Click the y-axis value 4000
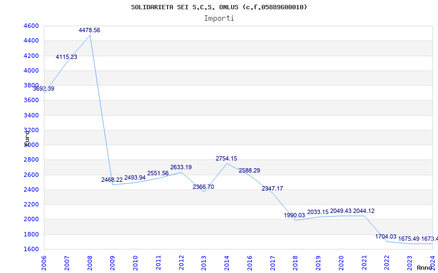This screenshot has width=438, height=273. [x=31, y=70]
